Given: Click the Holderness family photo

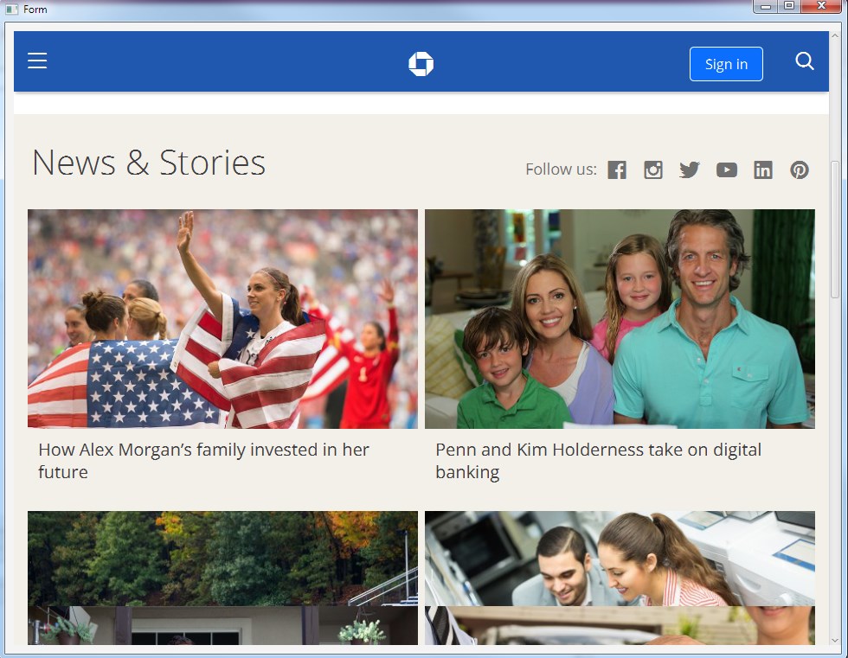Looking at the screenshot, I should pyautogui.click(x=620, y=319).
